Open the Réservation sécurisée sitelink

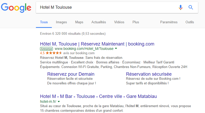(x=149, y=74)
